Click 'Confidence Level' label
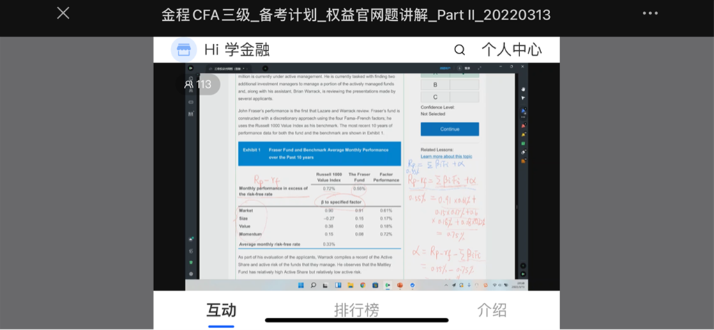This screenshot has width=714, height=330. pyautogui.click(x=438, y=107)
